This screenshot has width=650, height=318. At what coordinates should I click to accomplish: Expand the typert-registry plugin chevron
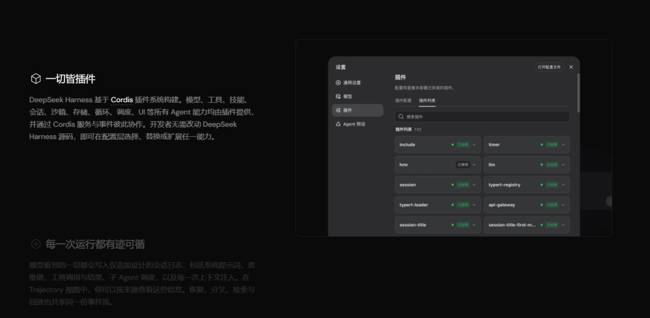(x=563, y=185)
